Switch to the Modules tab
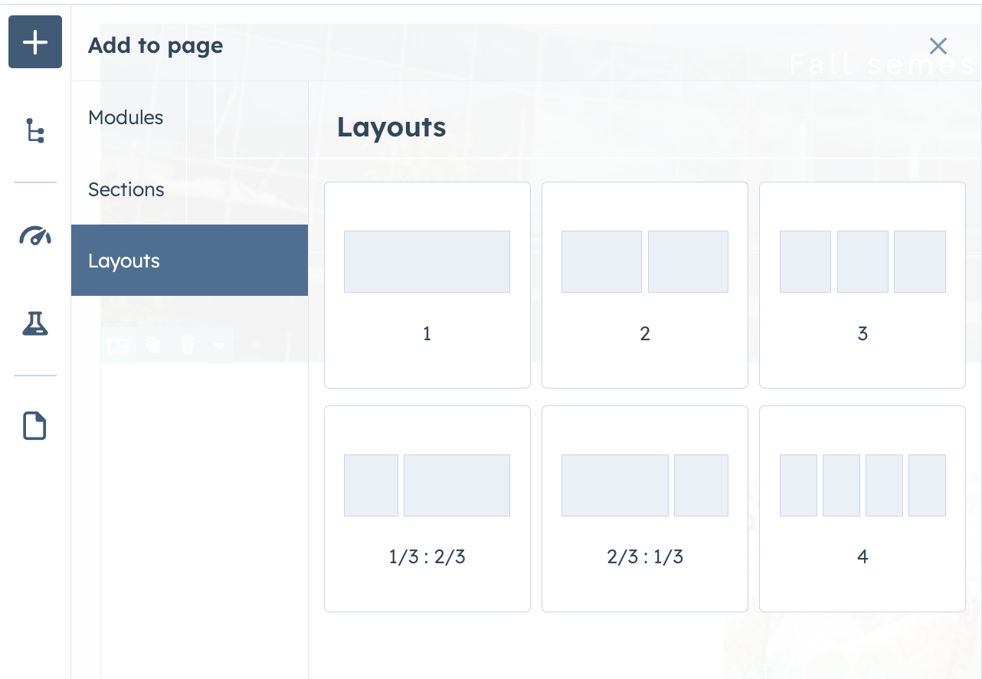The width and height of the screenshot is (982, 679). [126, 117]
